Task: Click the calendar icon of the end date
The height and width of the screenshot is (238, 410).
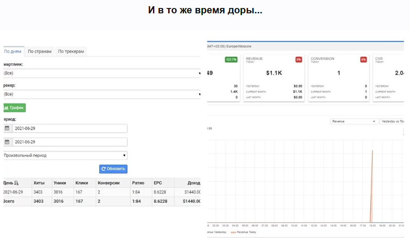Action: [7, 142]
